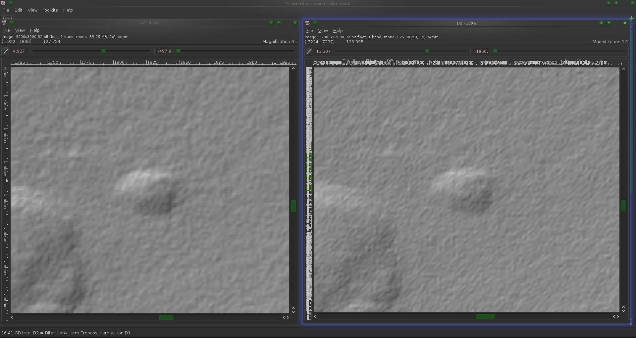Click A2 vertical scrollbar up arrow

293,69
